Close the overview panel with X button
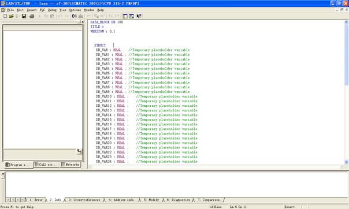 coord(83,22)
